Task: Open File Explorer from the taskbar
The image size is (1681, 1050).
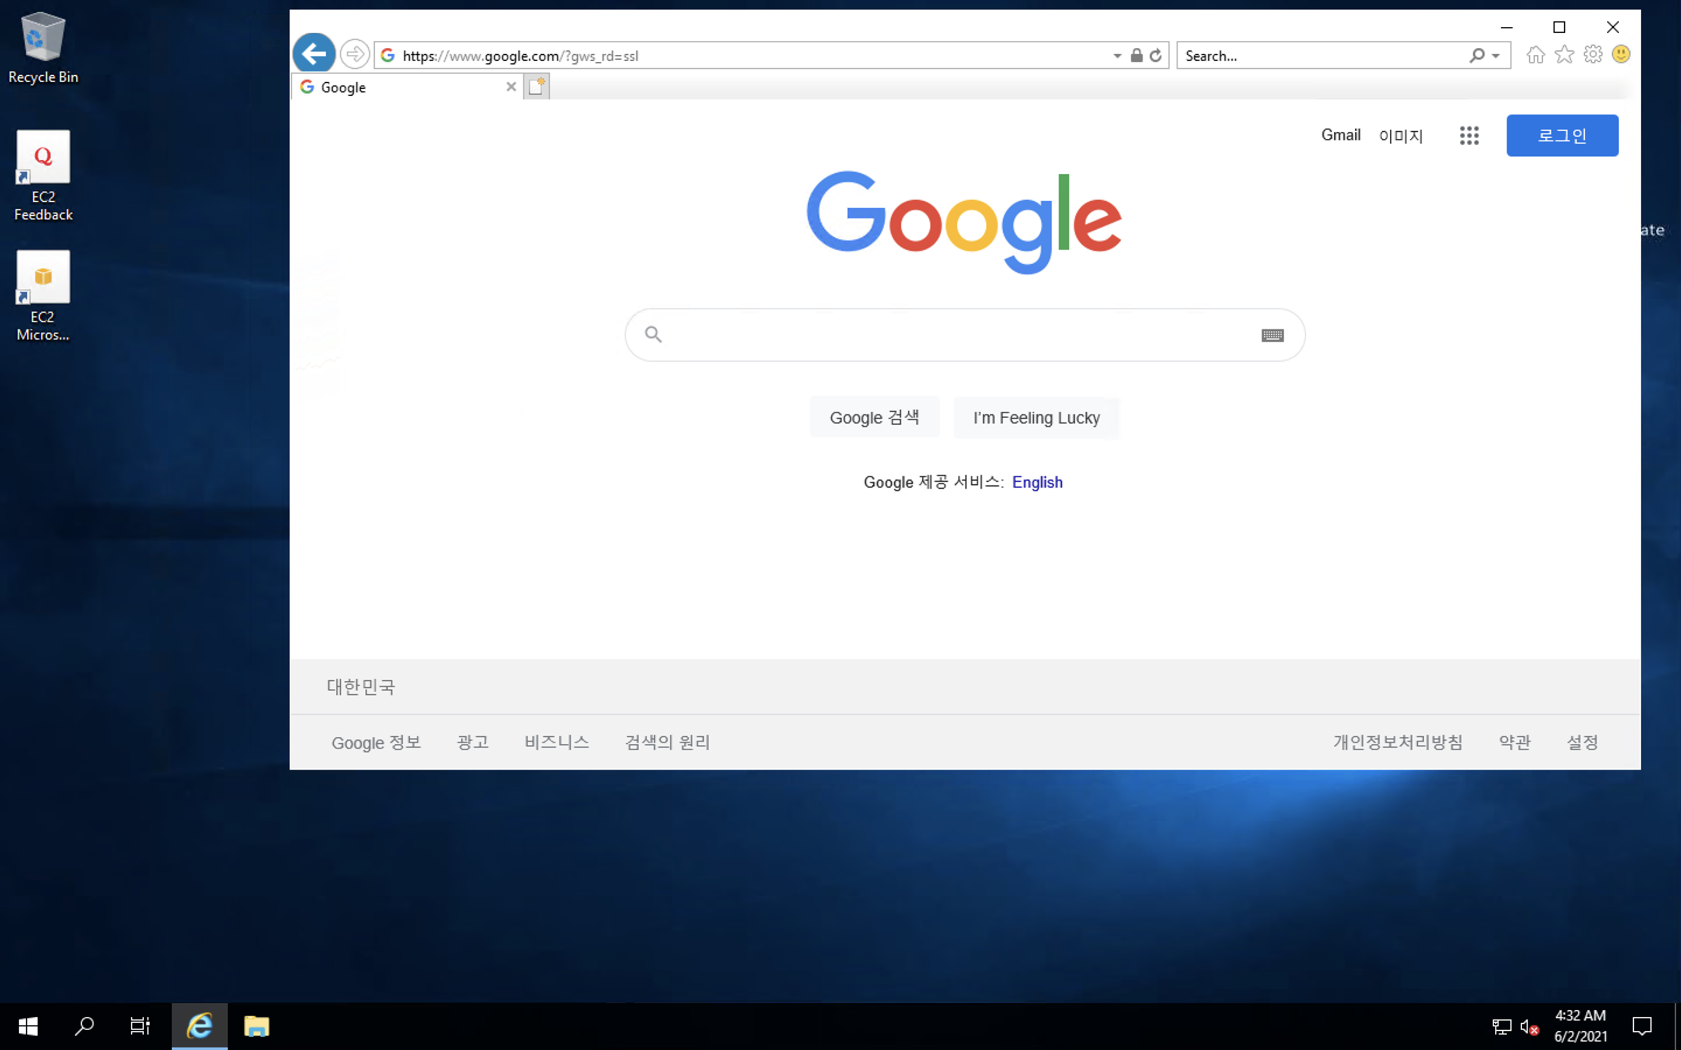Action: 256,1025
